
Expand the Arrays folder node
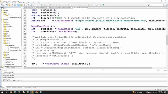tap(3, 23)
